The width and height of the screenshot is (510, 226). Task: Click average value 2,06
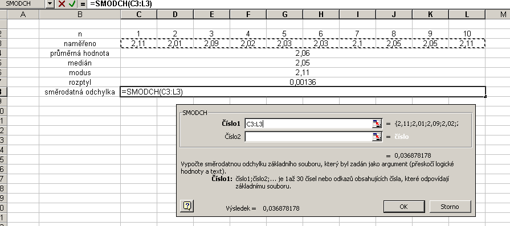(303, 54)
